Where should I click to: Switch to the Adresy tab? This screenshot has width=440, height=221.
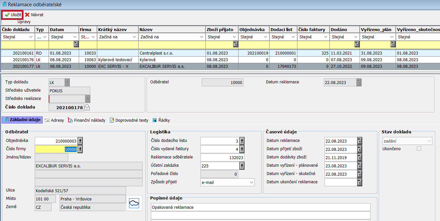point(54,120)
